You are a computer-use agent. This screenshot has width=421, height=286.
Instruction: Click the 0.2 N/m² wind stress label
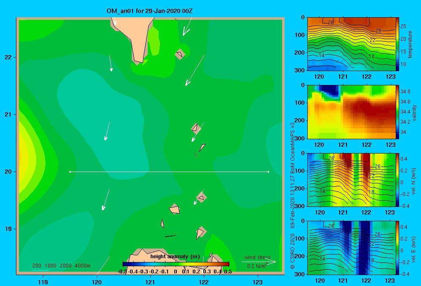258,266
